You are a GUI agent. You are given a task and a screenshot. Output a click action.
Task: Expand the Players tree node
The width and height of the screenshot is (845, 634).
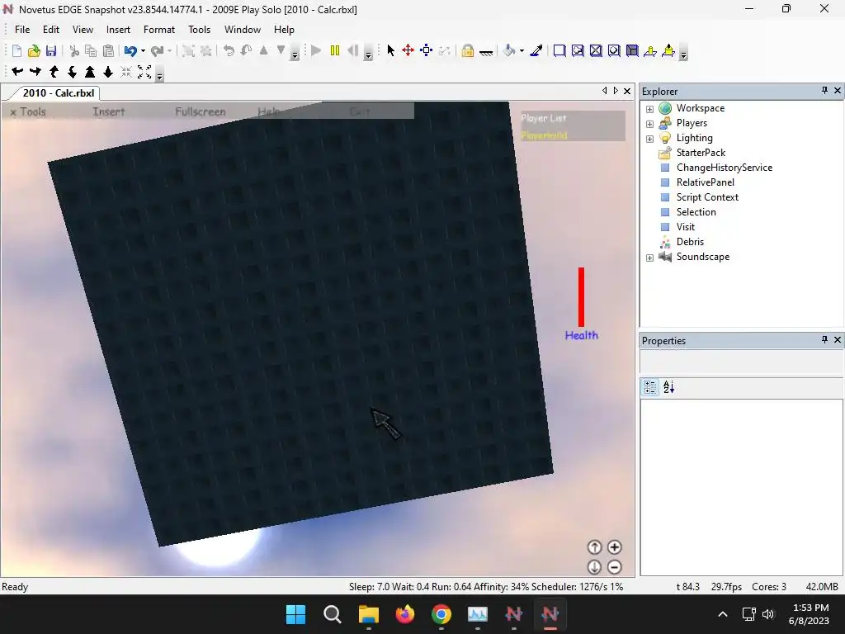coord(650,124)
